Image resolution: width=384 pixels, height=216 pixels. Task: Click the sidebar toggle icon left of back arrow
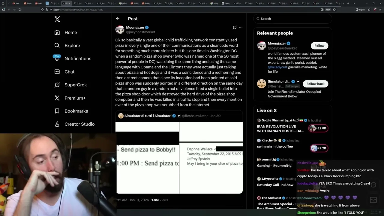4,10
